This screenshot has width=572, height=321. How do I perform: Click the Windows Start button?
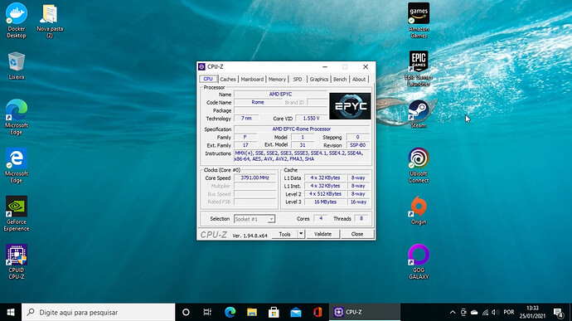pos(11,312)
